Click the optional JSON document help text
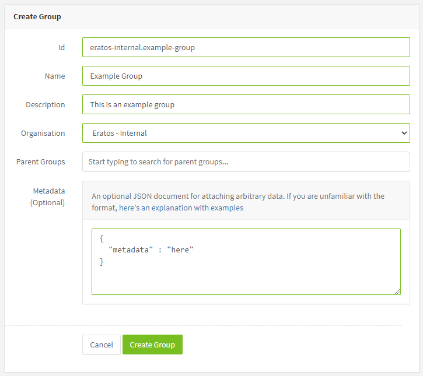Screen dimensions: 423x376 [x=238, y=202]
